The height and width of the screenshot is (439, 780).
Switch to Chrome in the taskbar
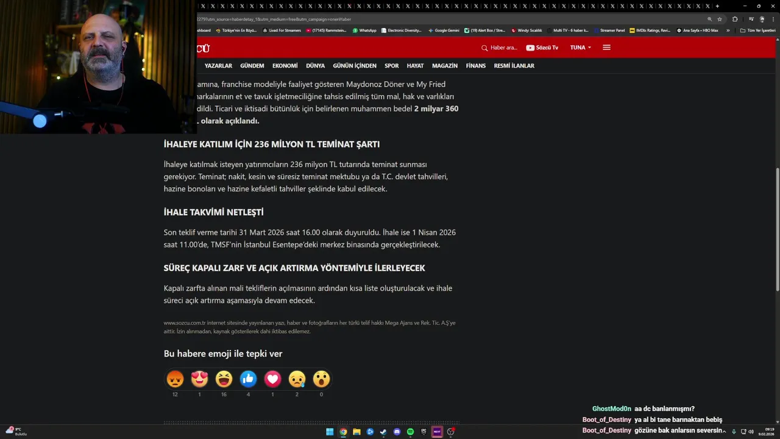tap(343, 432)
